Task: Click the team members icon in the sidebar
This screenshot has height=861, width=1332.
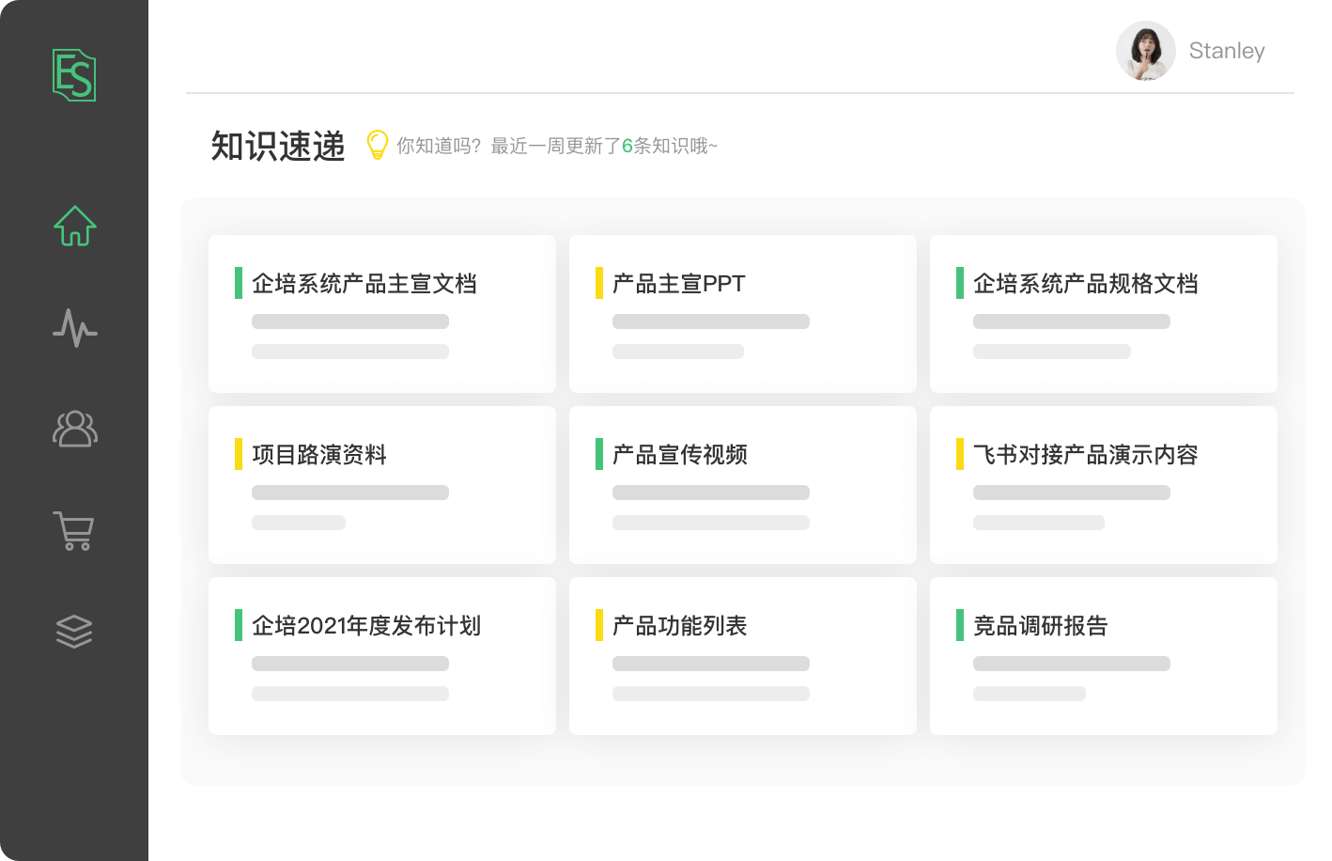Action: tap(75, 430)
